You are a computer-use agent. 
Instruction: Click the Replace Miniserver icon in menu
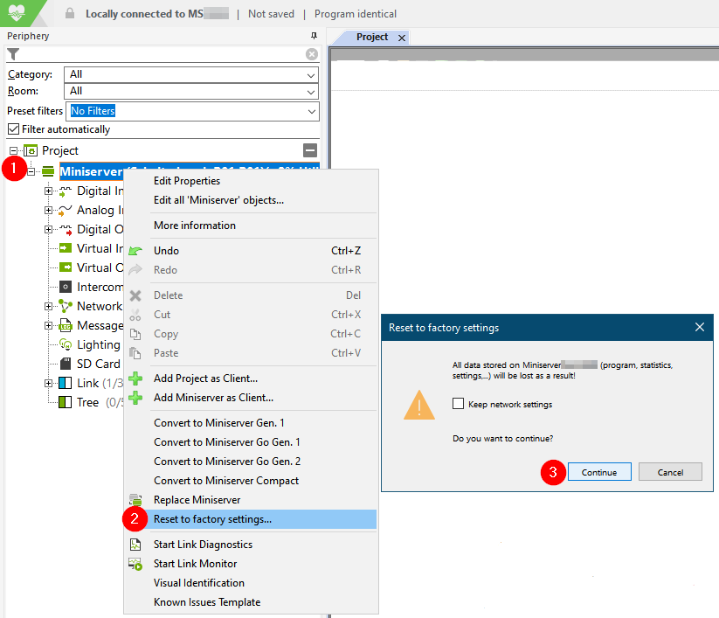(x=135, y=500)
